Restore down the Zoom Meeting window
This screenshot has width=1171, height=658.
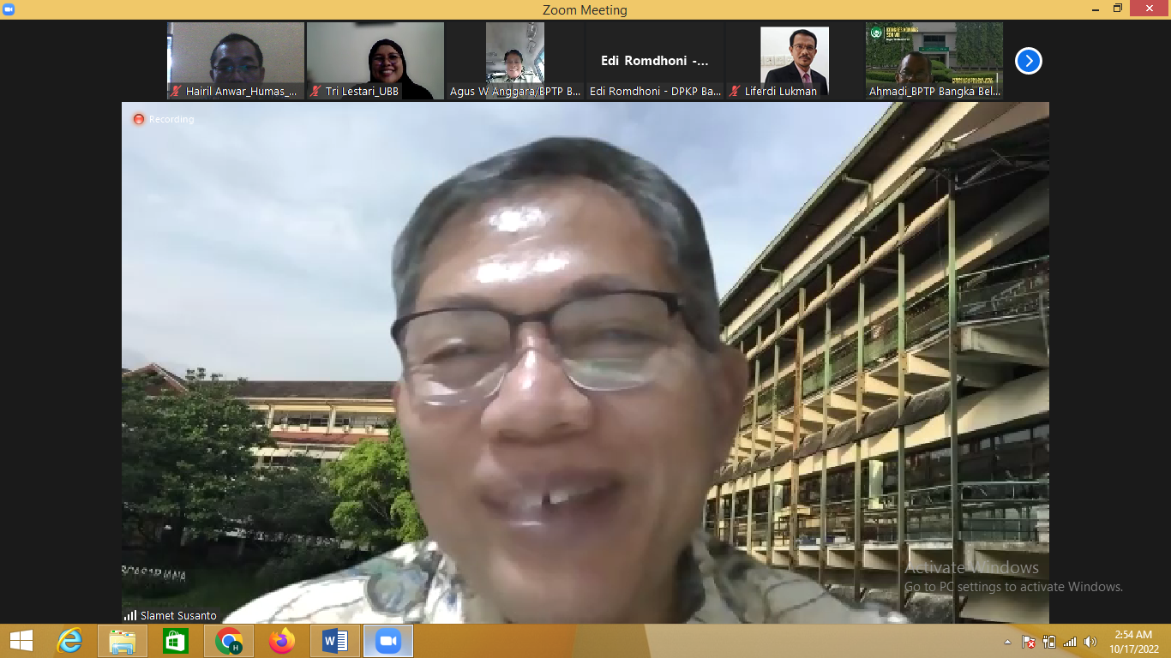tap(1117, 9)
